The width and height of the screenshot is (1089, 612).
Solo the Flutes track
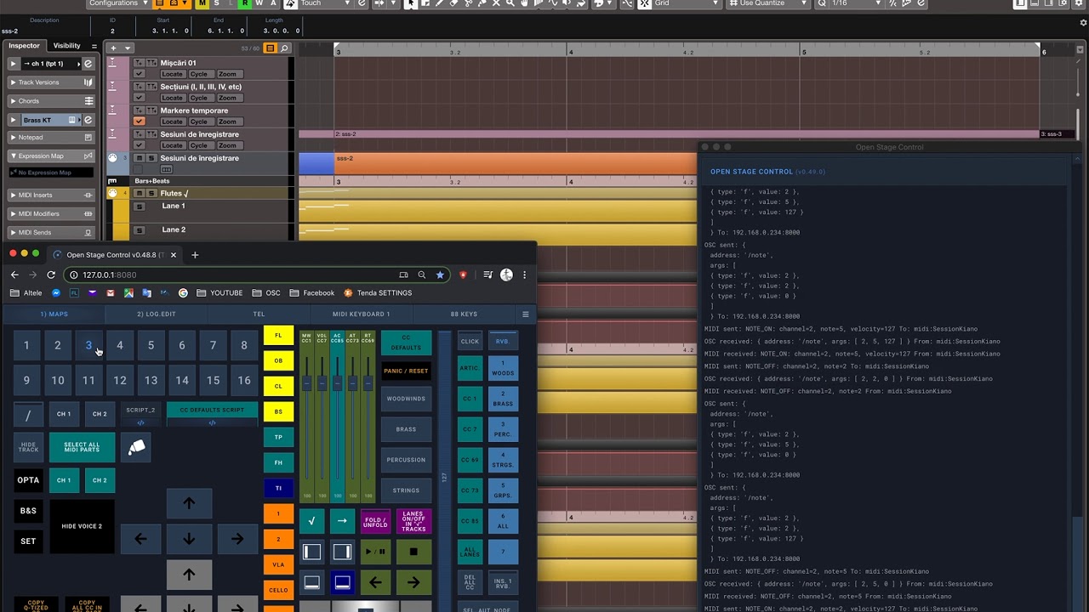tap(151, 194)
